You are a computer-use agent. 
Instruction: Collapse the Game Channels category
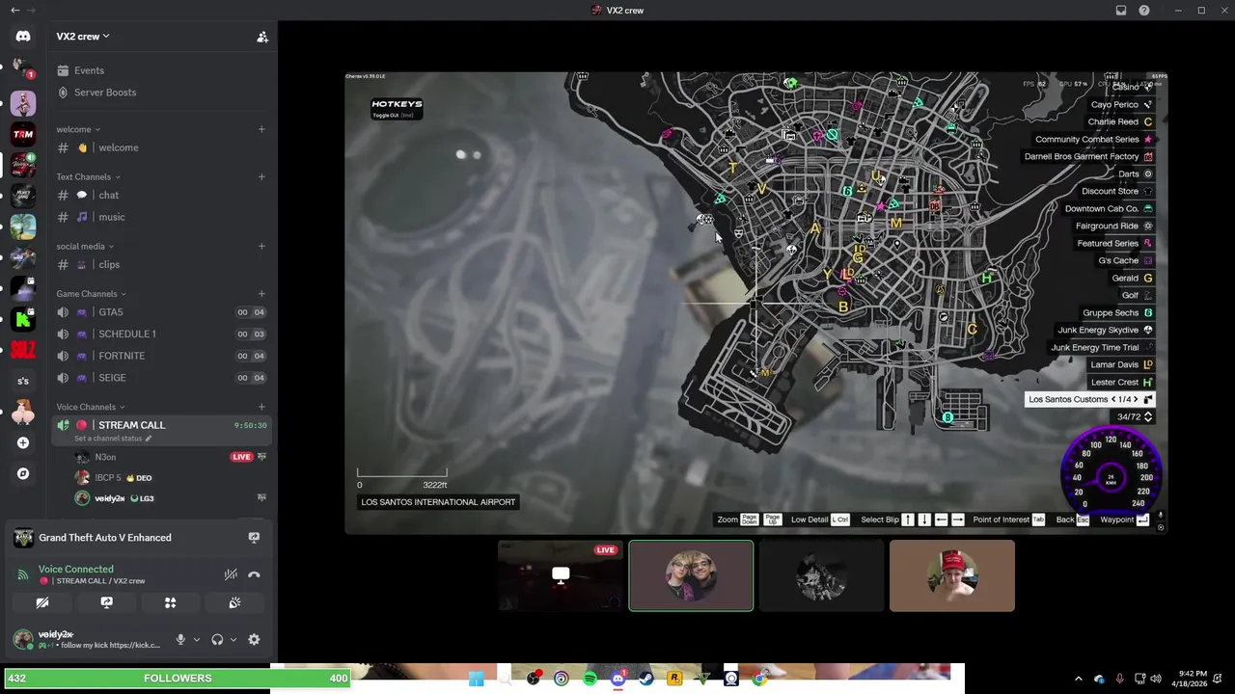point(91,294)
